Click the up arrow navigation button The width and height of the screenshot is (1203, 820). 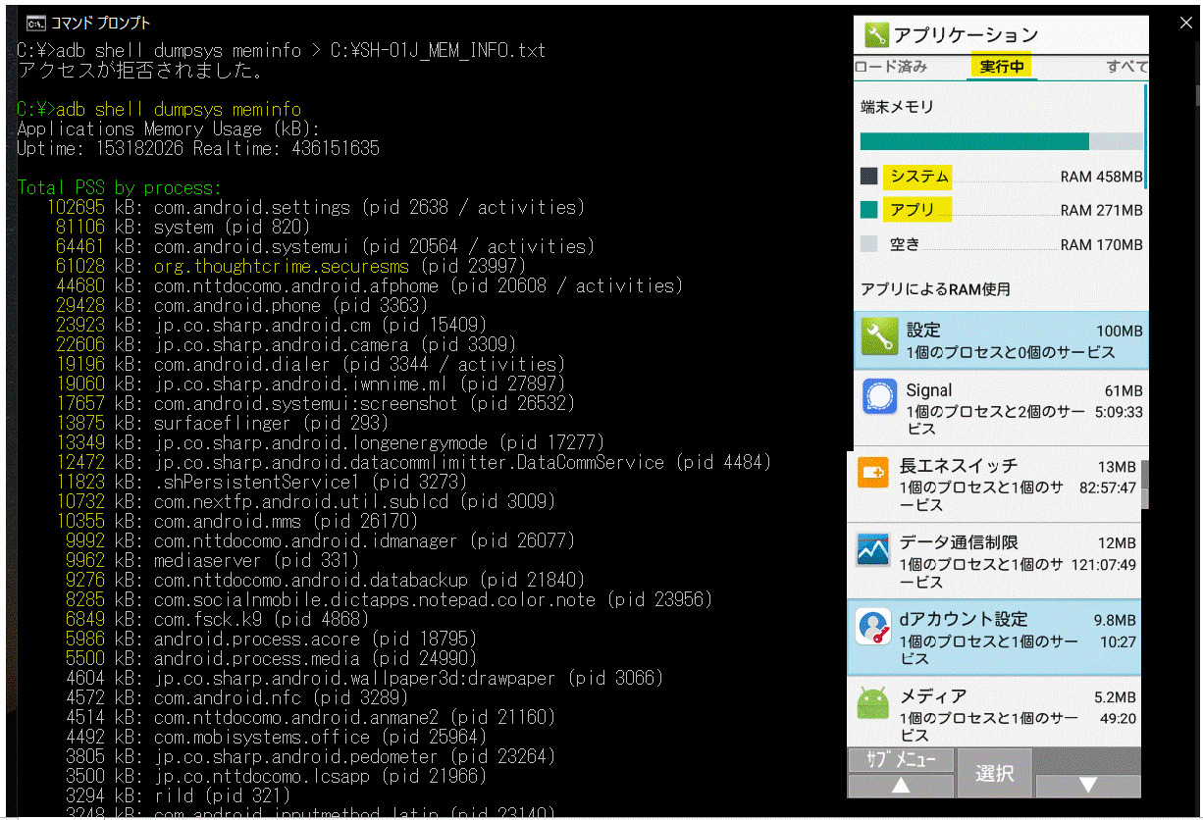click(901, 786)
